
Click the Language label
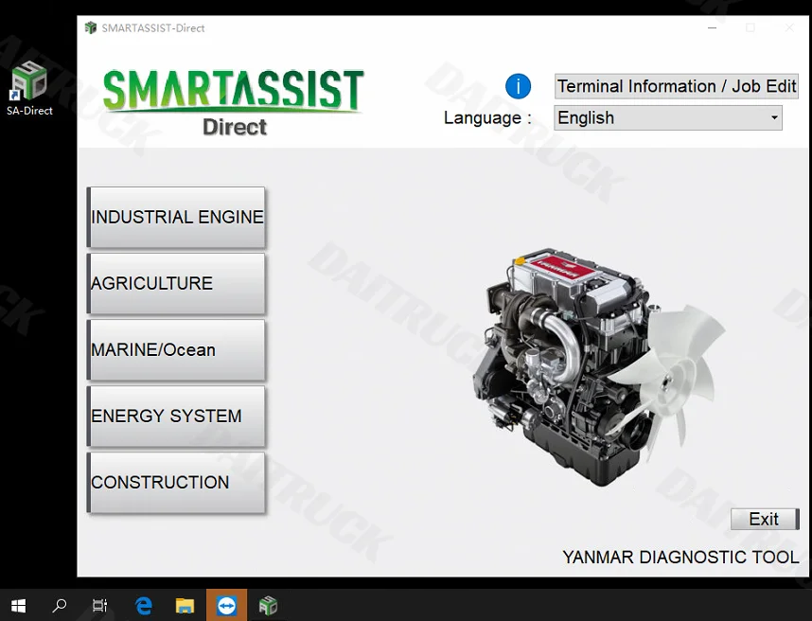pos(487,118)
